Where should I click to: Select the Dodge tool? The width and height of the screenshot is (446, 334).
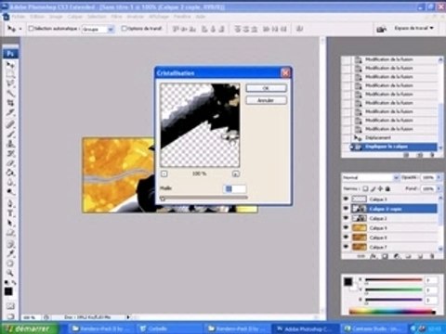coord(10,191)
